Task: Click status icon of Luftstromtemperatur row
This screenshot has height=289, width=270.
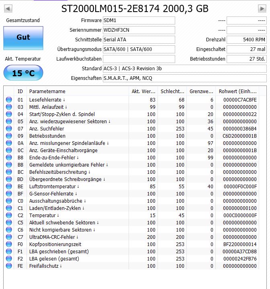Action: click(x=9, y=186)
